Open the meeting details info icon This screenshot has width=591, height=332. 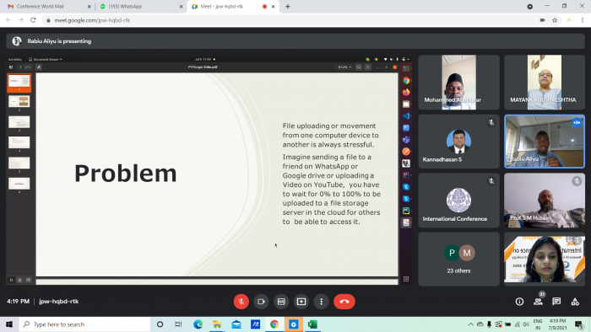(x=519, y=302)
